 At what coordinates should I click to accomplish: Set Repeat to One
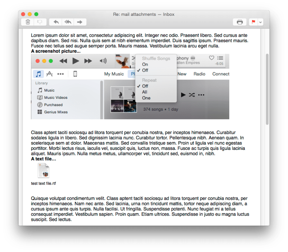click(x=146, y=98)
